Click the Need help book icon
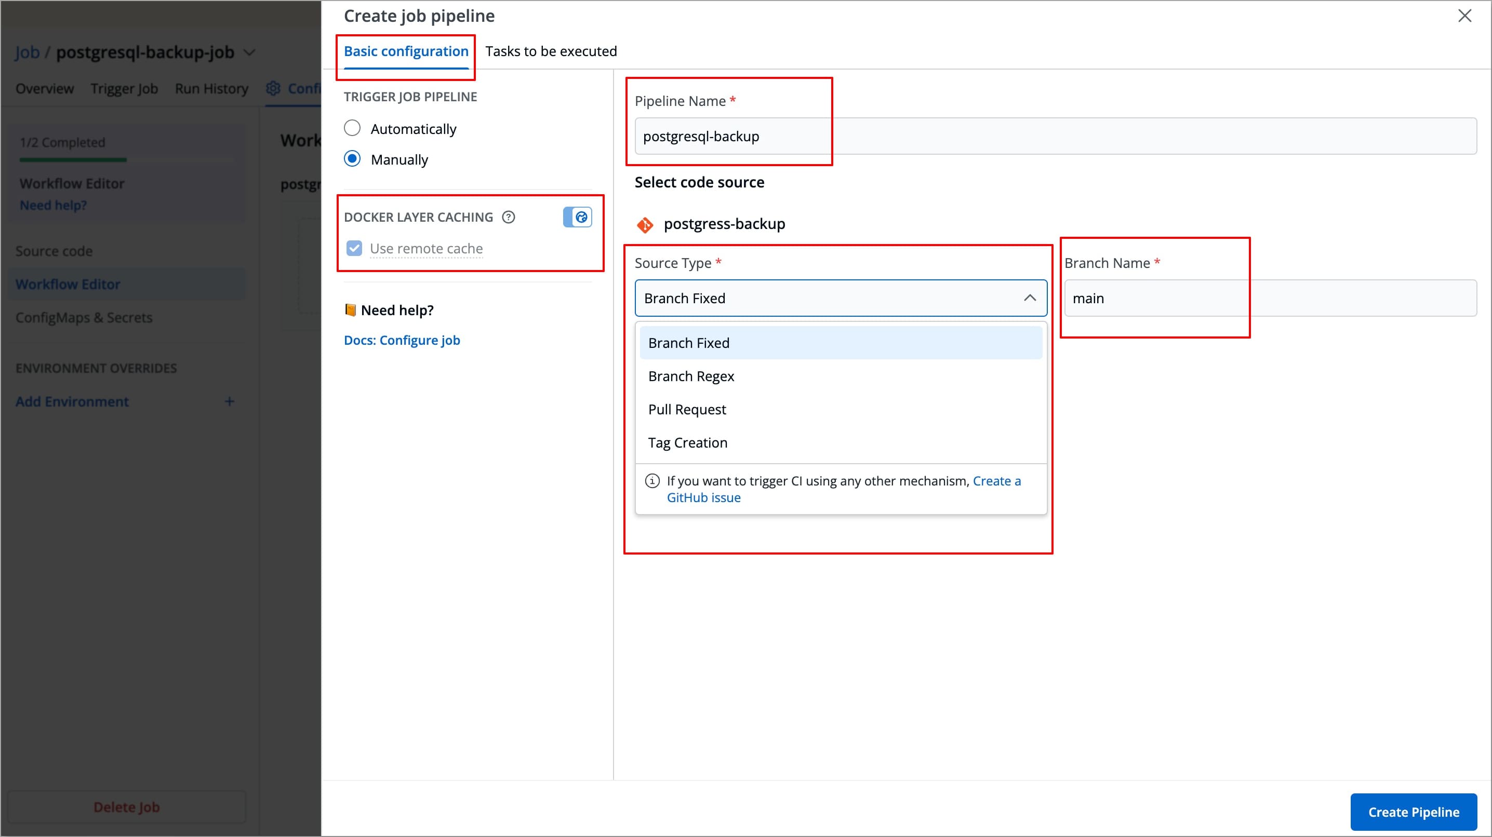The height and width of the screenshot is (837, 1492). coord(351,309)
